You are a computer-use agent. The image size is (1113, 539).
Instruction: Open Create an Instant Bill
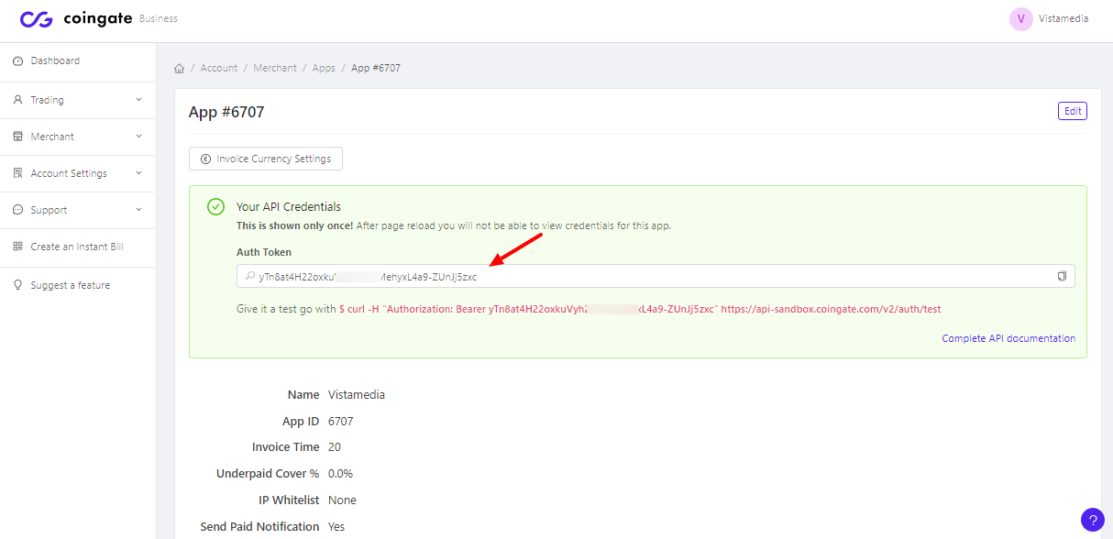[77, 247]
